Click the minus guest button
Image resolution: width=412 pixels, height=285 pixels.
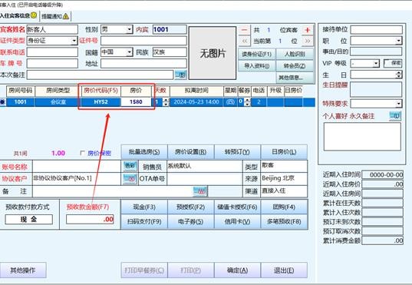244,30
